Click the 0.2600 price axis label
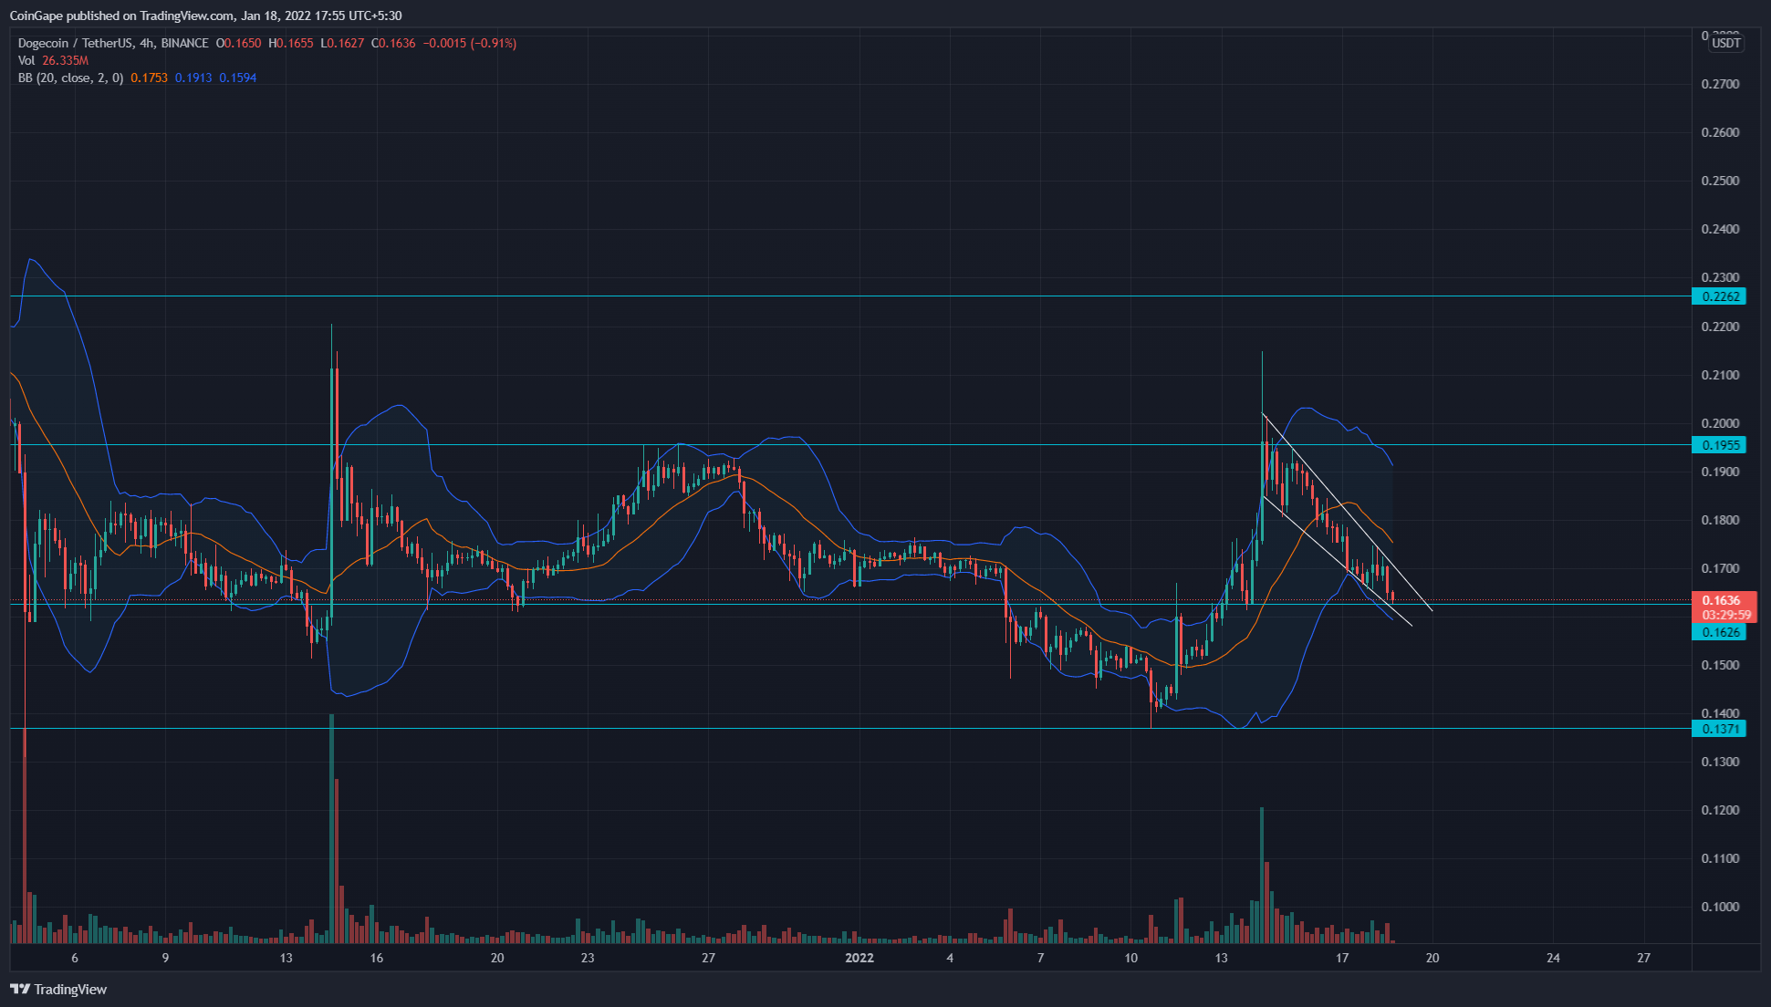 1721,132
